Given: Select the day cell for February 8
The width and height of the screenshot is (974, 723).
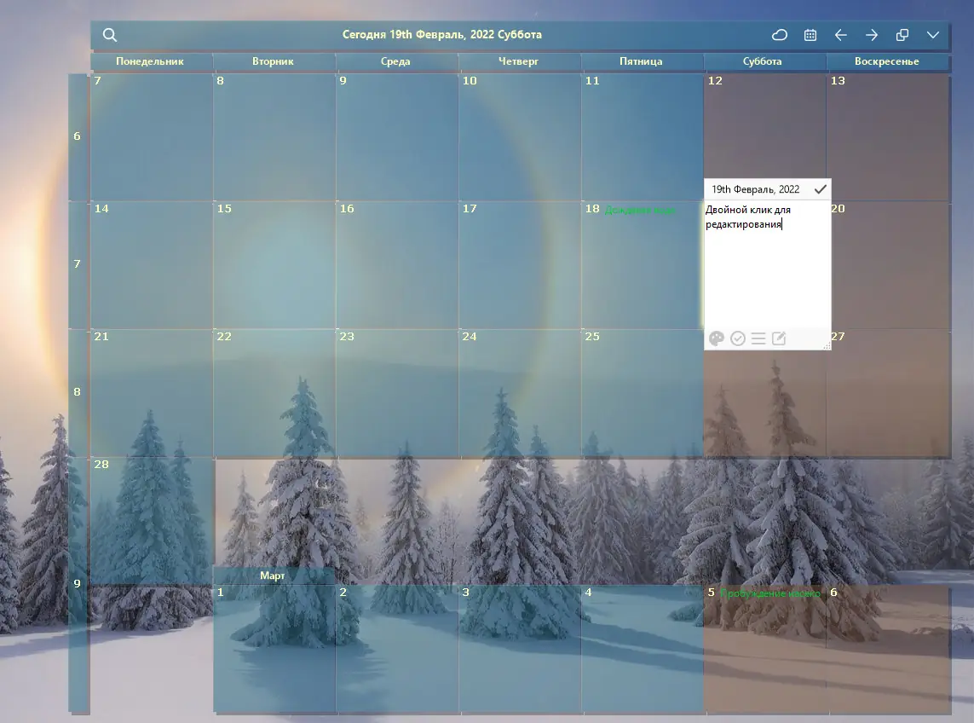Looking at the screenshot, I should [274, 136].
